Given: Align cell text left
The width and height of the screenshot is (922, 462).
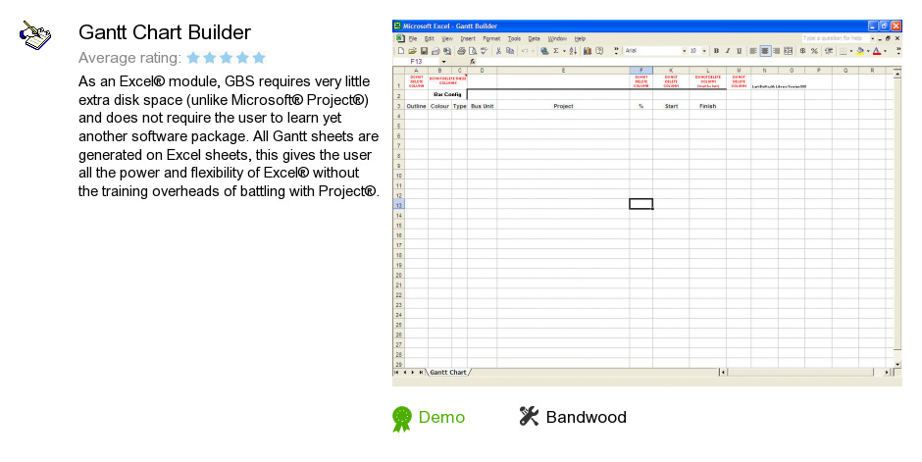Looking at the screenshot, I should coord(753,51).
